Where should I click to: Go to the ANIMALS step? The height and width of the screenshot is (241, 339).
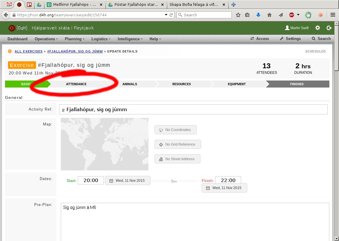(130, 84)
